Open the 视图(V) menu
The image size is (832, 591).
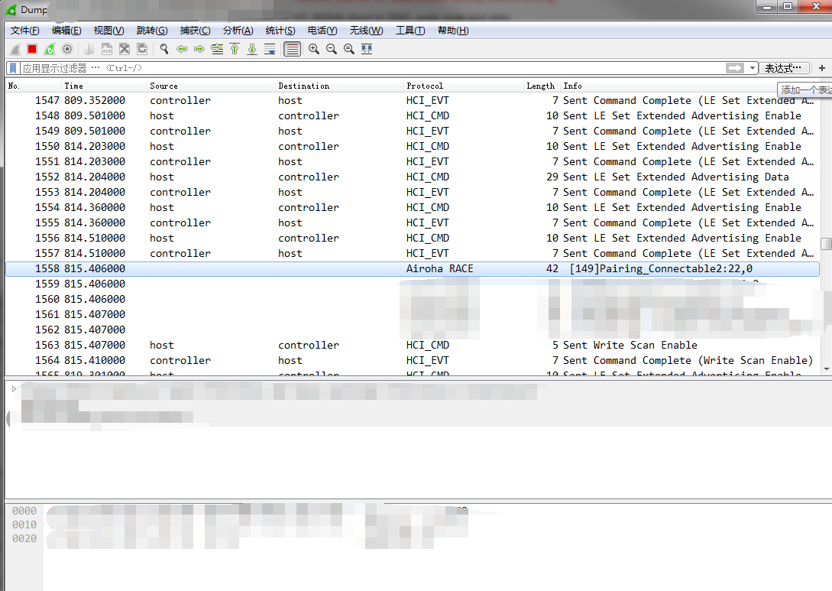(x=108, y=31)
